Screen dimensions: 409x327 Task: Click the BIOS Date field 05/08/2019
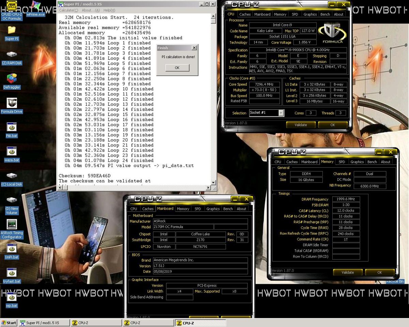click(x=200, y=271)
